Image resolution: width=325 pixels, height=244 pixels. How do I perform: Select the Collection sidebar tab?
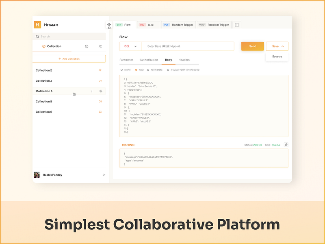[52, 46]
